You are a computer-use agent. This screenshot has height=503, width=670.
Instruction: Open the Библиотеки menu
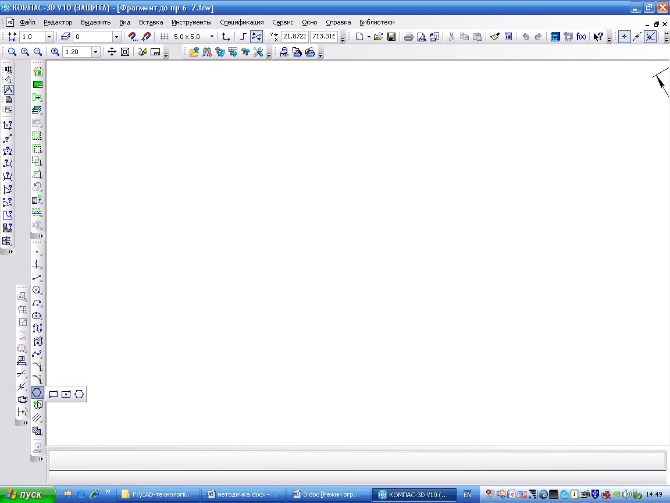pyautogui.click(x=377, y=22)
